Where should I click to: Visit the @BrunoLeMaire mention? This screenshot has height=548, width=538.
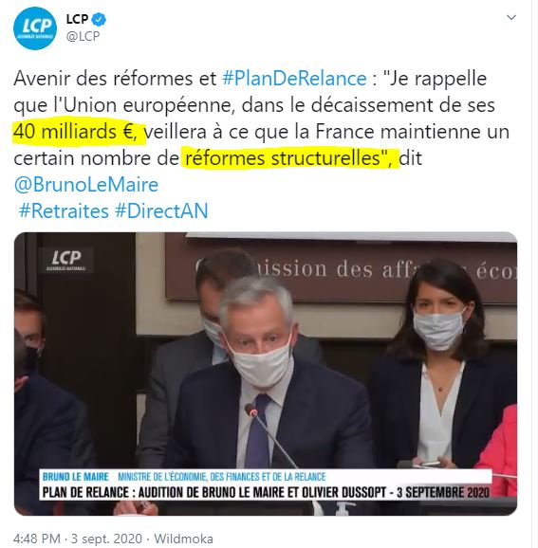pyautogui.click(x=86, y=184)
